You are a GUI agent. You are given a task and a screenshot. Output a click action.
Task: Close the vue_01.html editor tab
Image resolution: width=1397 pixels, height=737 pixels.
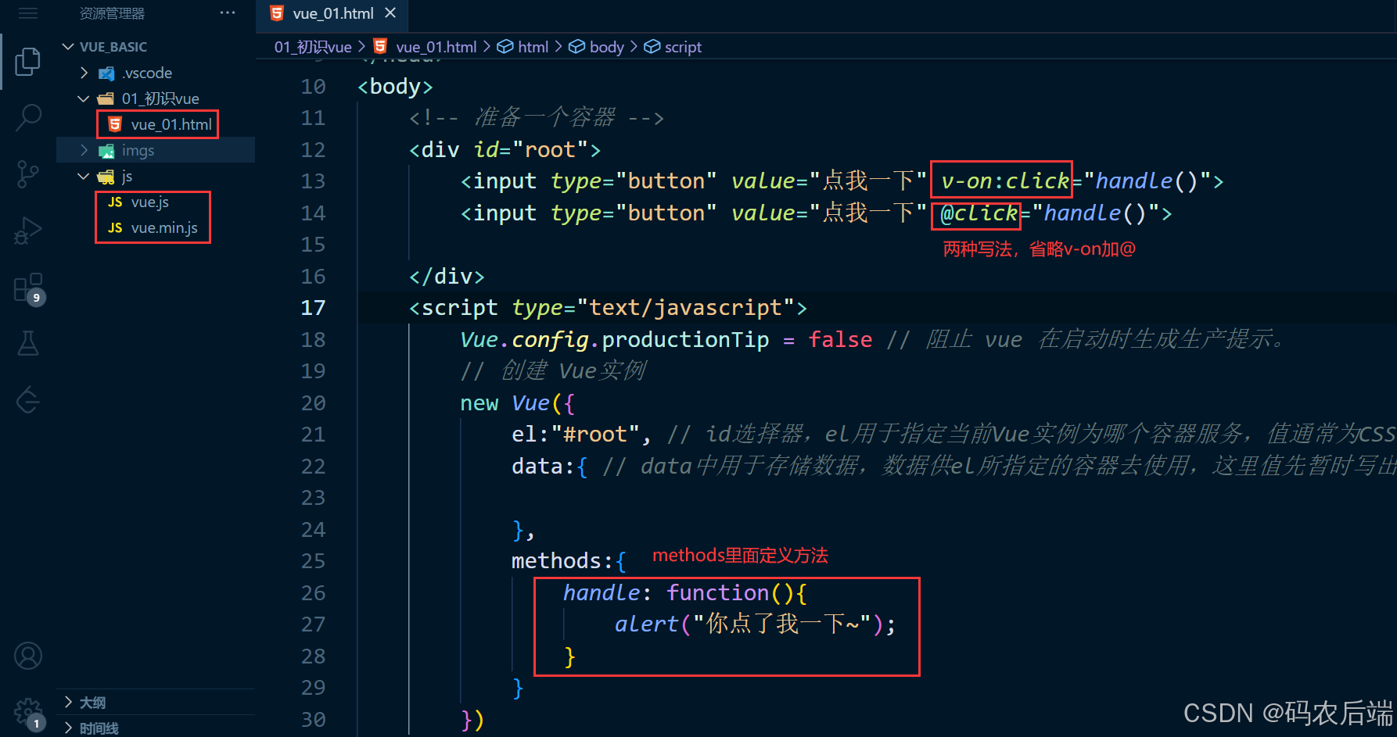click(390, 13)
